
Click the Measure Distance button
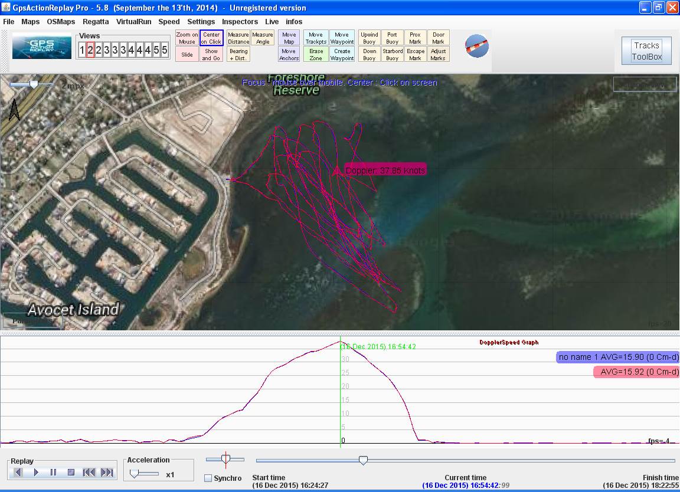[x=238, y=38]
